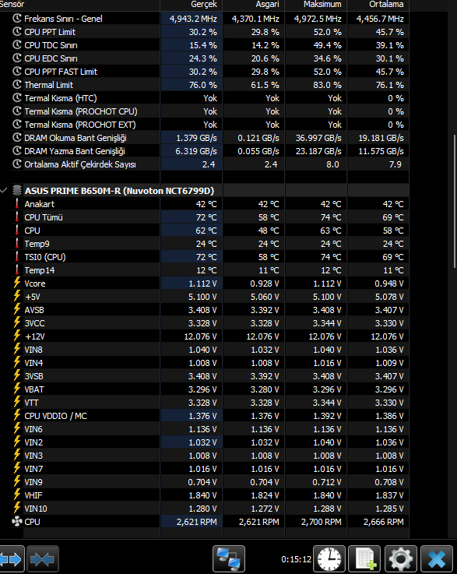Click the 4,943.2 MHz current frequency value
The image size is (457, 574).
(193, 19)
